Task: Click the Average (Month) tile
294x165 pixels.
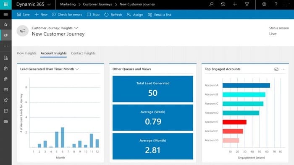Action: pyautogui.click(x=153, y=146)
